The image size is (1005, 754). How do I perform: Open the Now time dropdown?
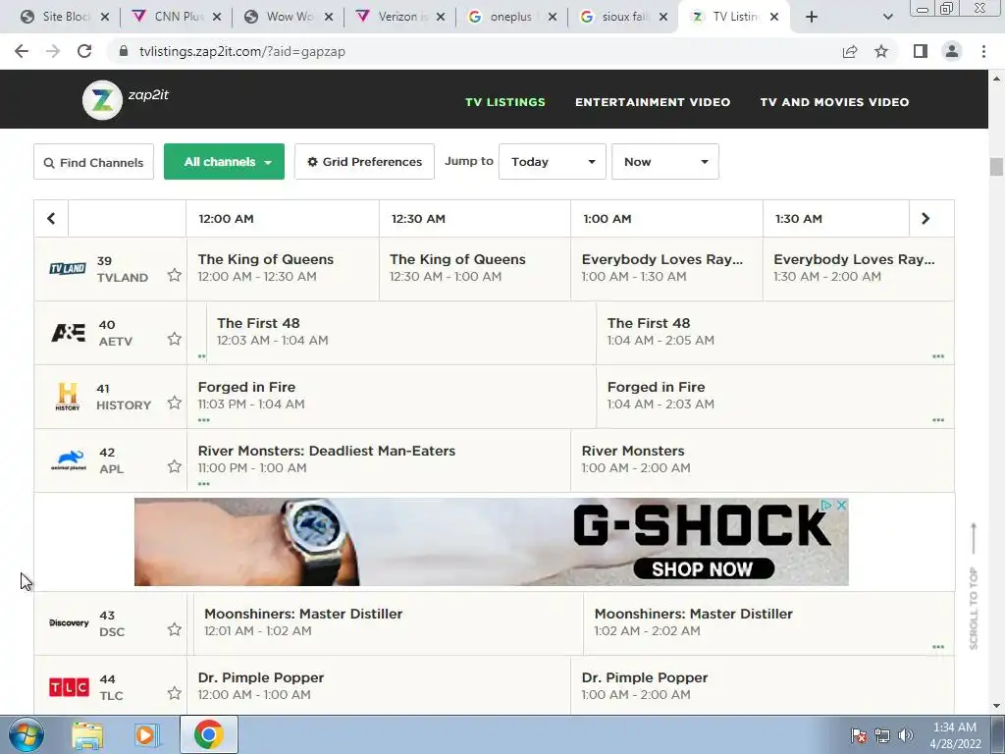[664, 162]
